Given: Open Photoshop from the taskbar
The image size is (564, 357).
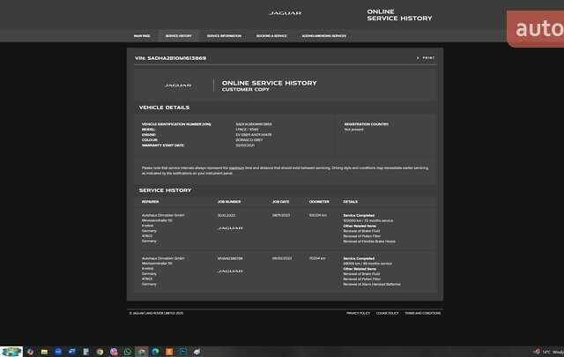Looking at the screenshot, I should pyautogui.click(x=183, y=352).
